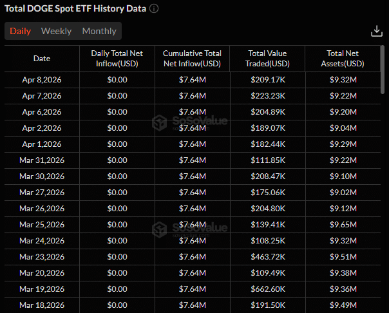Click the download data icon

[x=377, y=31]
